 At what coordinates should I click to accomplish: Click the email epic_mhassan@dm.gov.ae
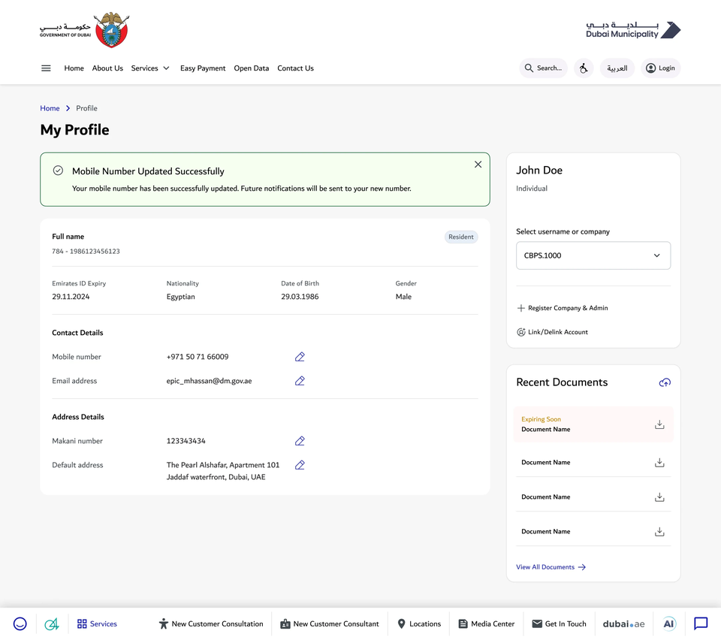tap(210, 381)
